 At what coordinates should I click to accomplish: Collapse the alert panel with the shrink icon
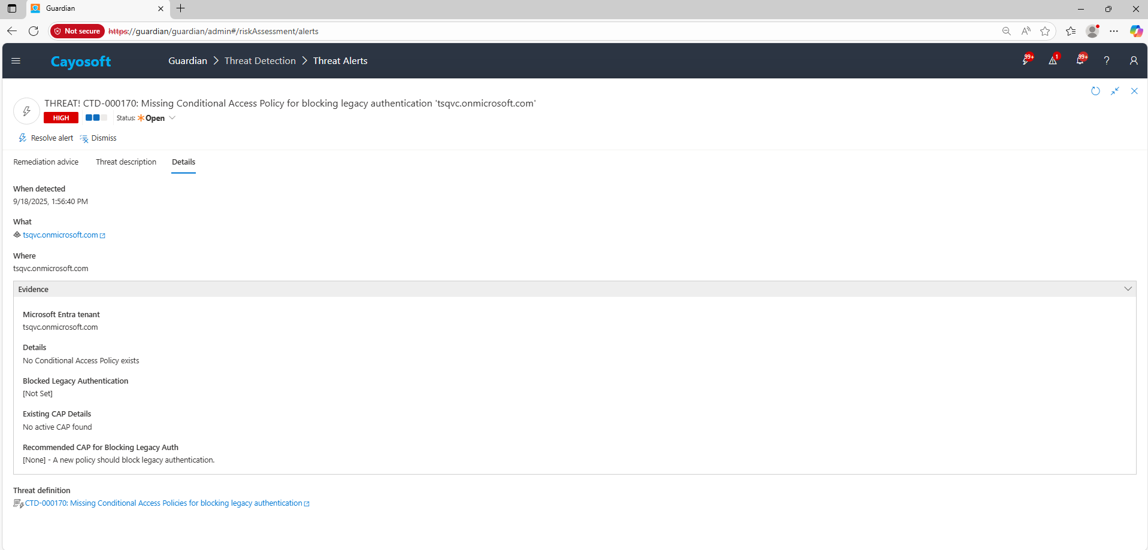click(x=1115, y=91)
